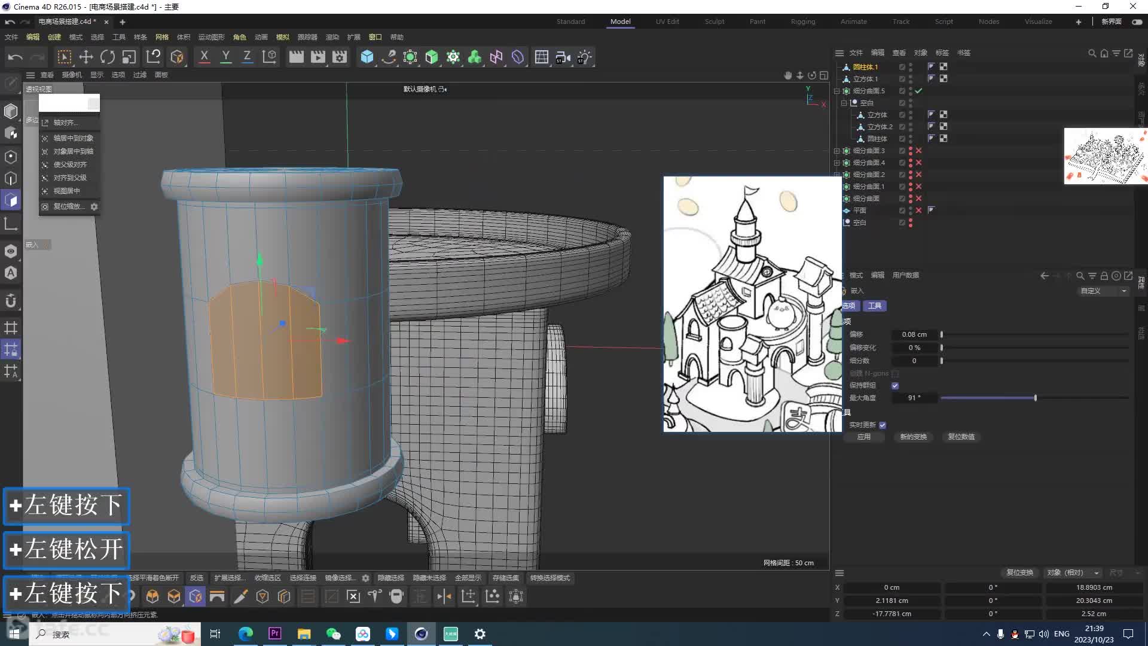Select the Rotate tool in top toolbar
This screenshot has width=1148, height=646.
108,57
